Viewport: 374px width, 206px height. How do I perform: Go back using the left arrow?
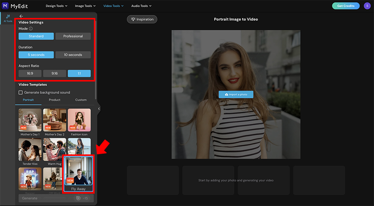(21, 16)
